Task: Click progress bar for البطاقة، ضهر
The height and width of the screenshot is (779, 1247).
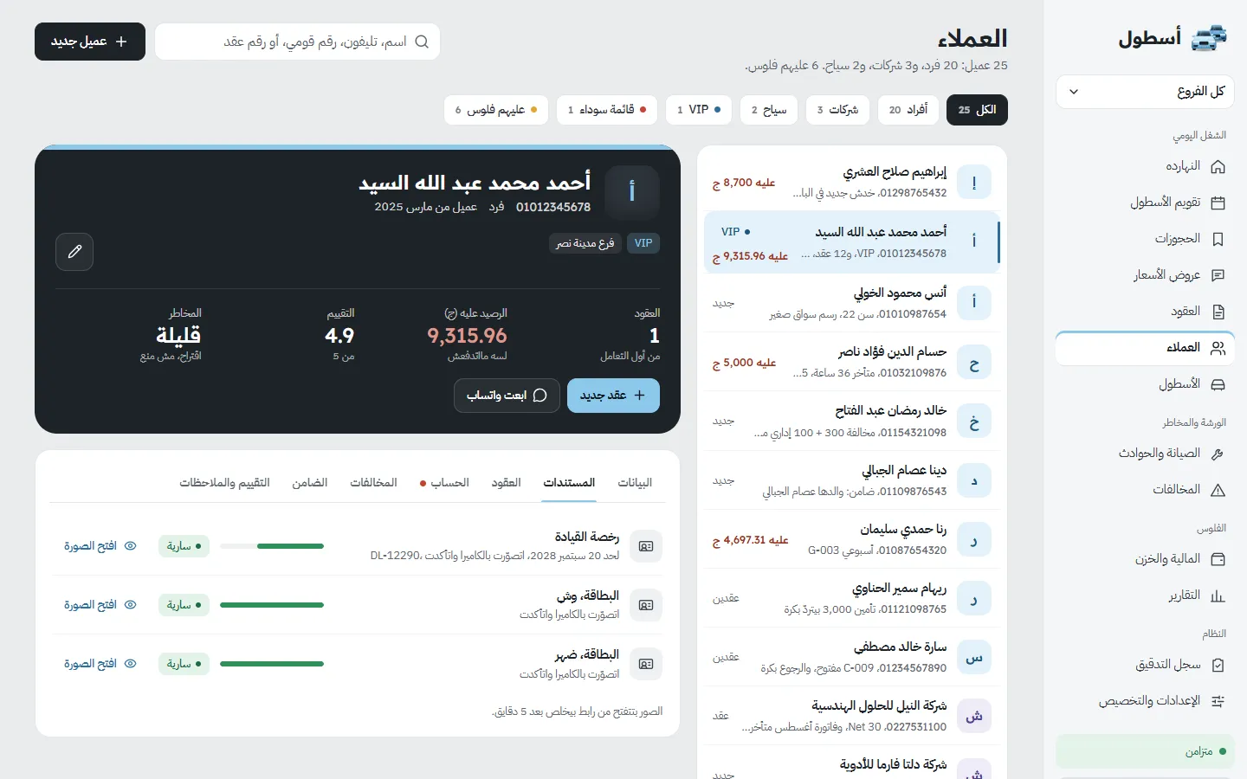Action: 272,664
